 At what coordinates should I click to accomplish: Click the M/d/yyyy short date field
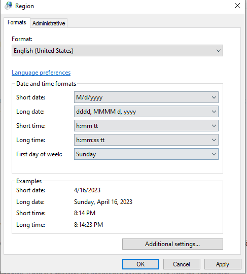[x=146, y=97]
